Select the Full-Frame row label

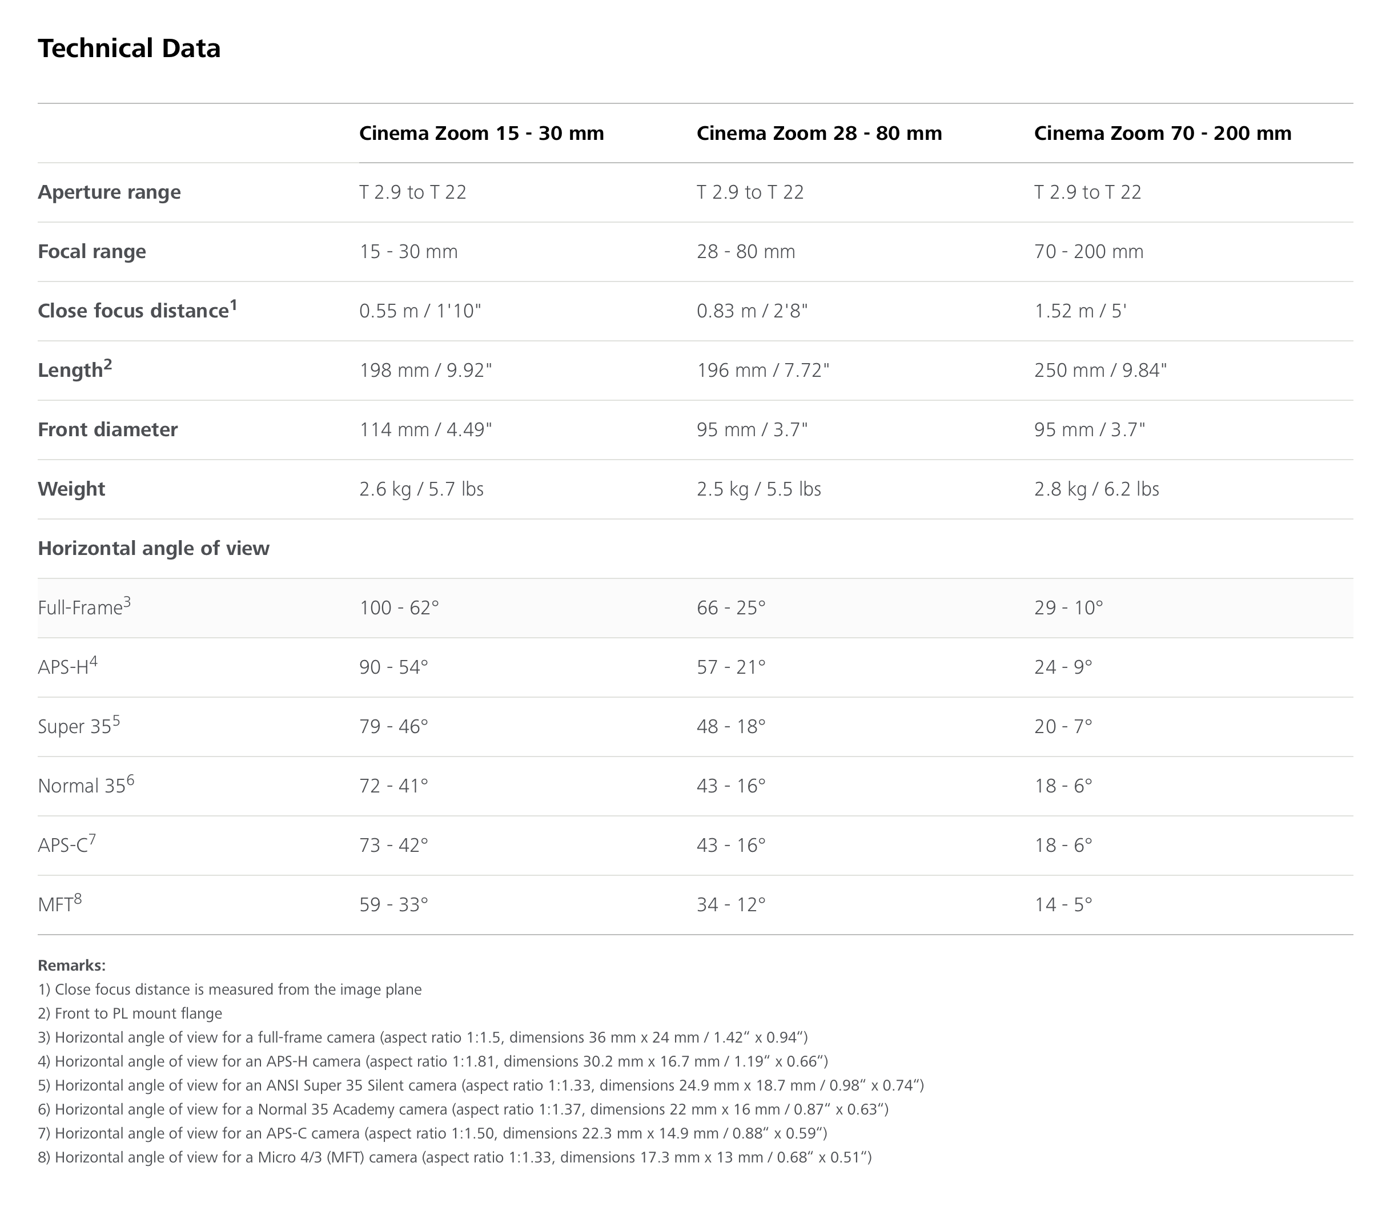pyautogui.click(x=84, y=606)
